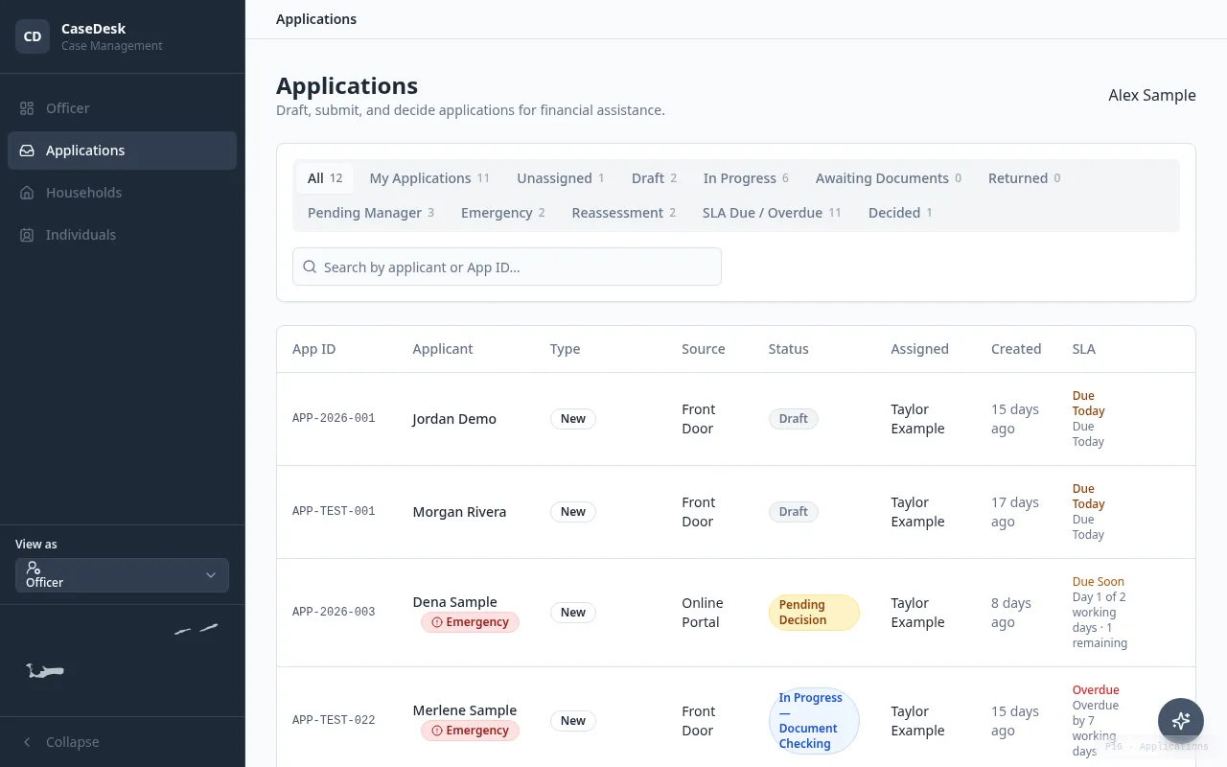The width and height of the screenshot is (1227, 767).
Task: Click Alex Sample user name
Action: (1152, 95)
